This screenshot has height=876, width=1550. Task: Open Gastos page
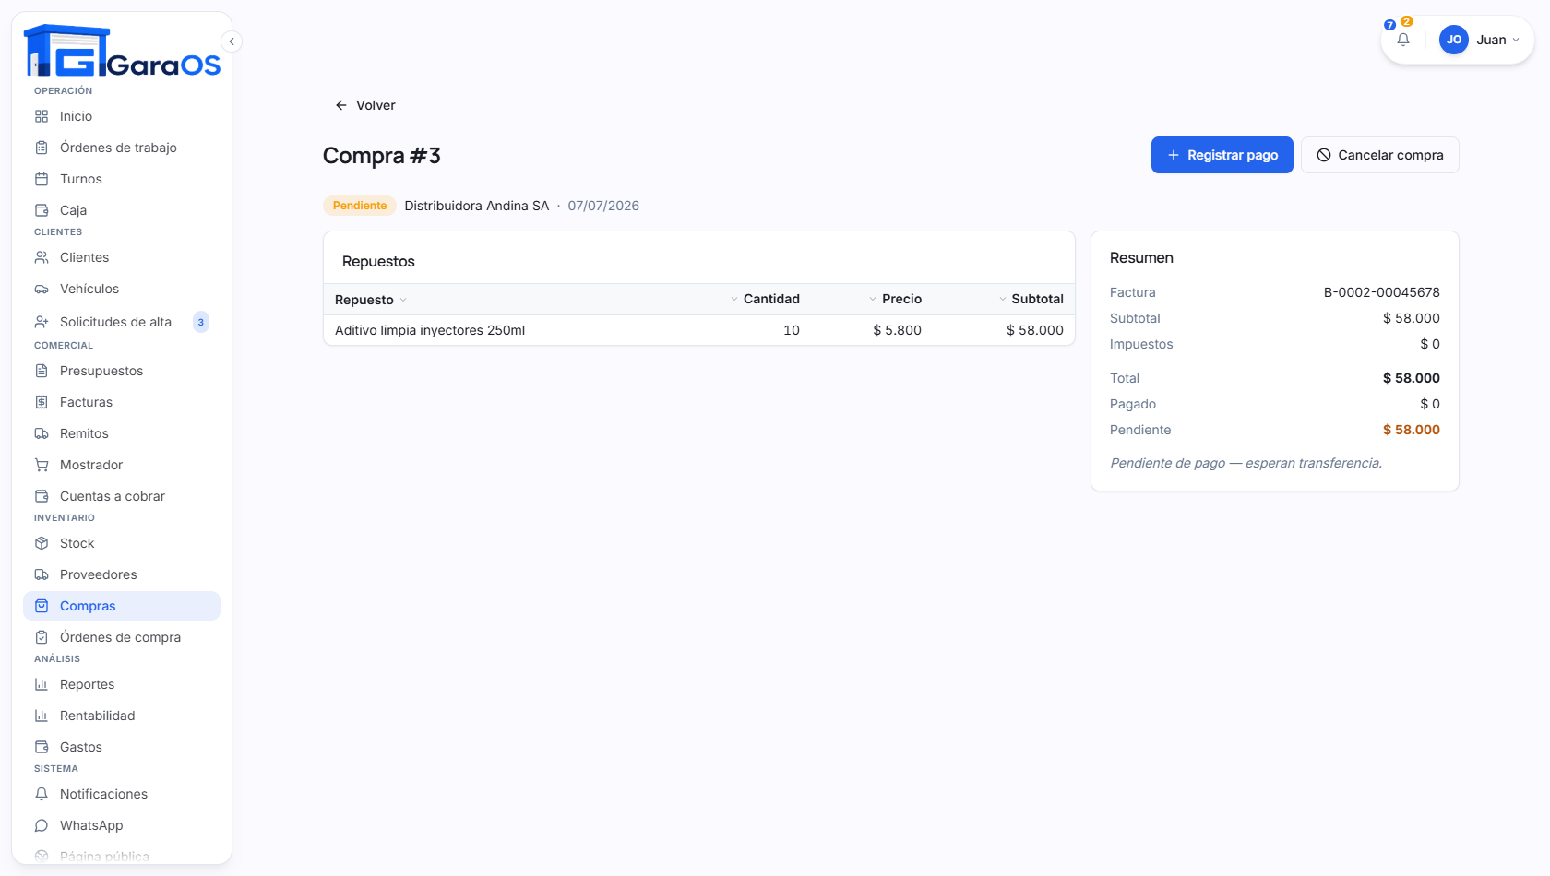point(122,747)
